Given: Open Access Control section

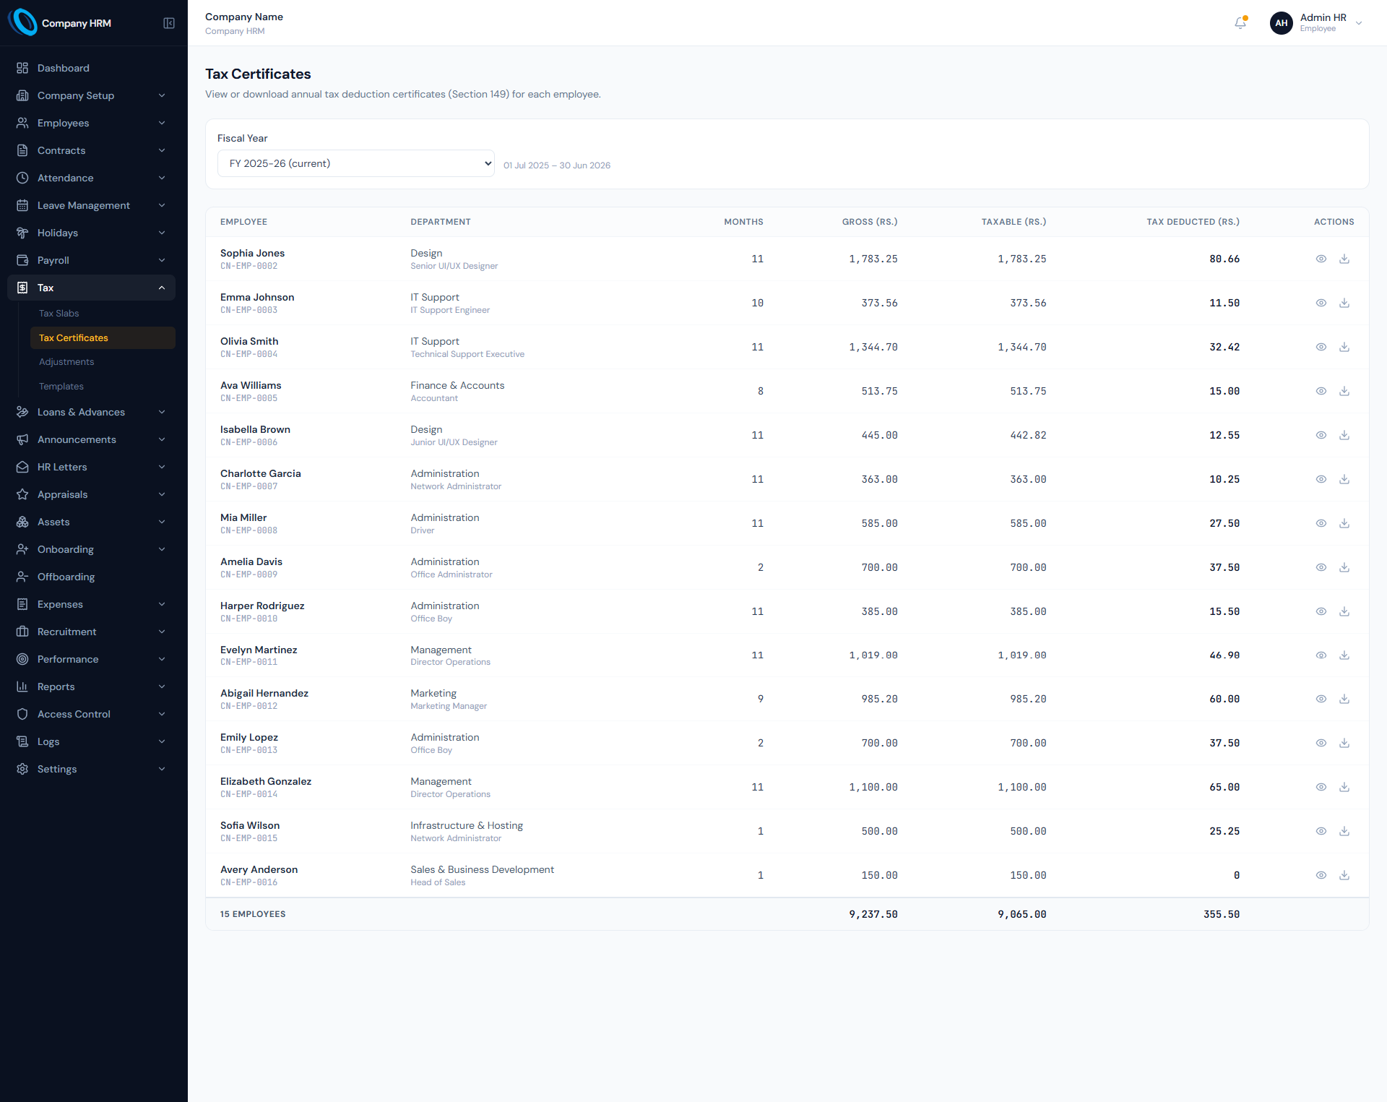Looking at the screenshot, I should pyautogui.click(x=91, y=714).
